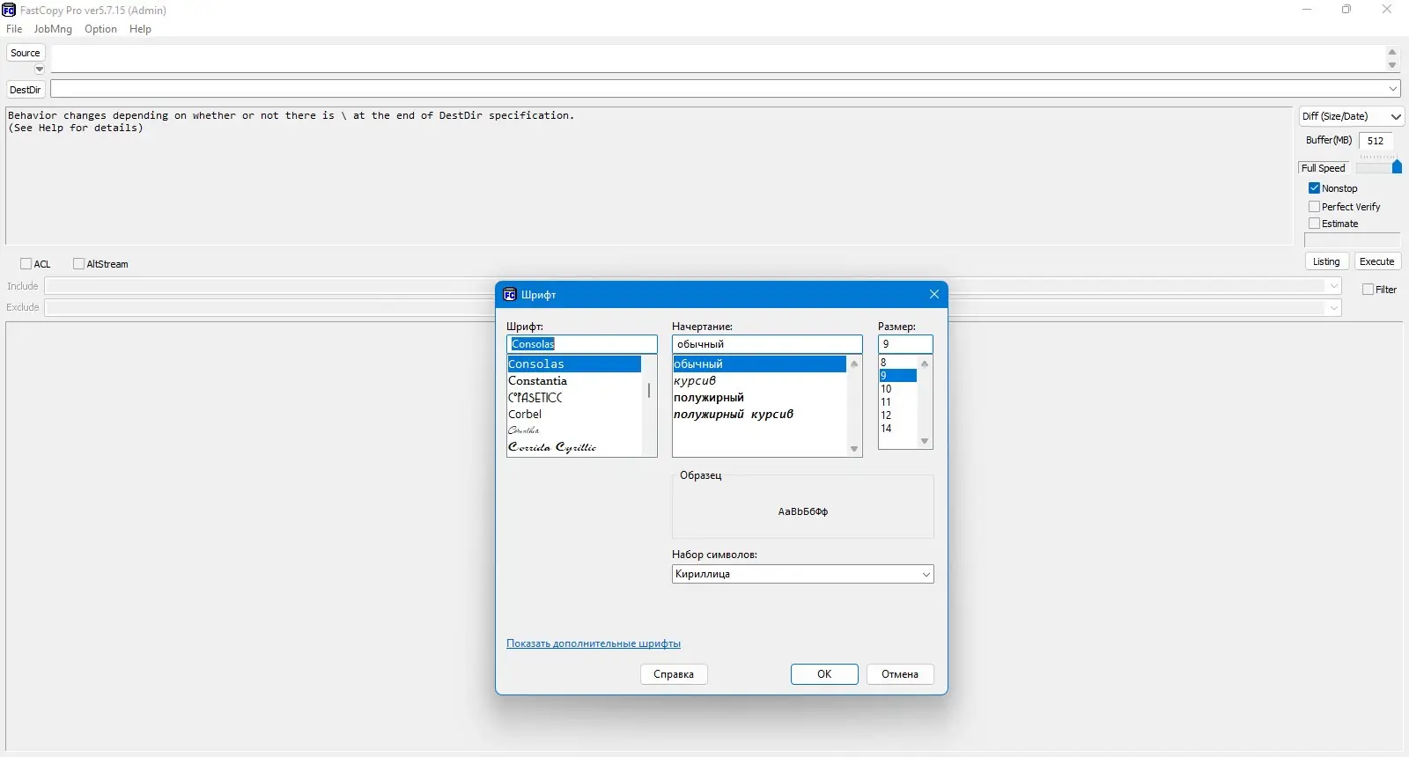Close the FastCopy Pro main window

(1387, 10)
